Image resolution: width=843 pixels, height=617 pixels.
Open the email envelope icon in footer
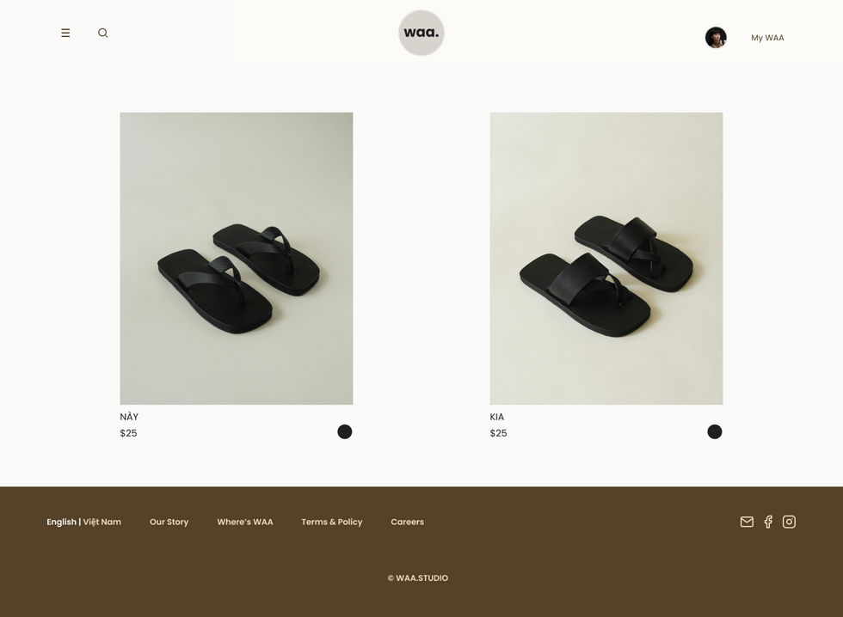(747, 522)
